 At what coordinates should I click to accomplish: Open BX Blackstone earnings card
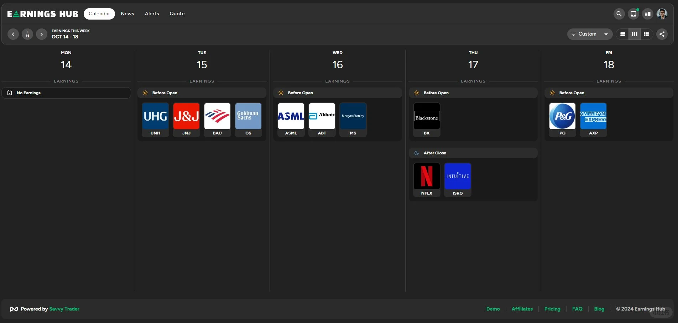tap(427, 120)
